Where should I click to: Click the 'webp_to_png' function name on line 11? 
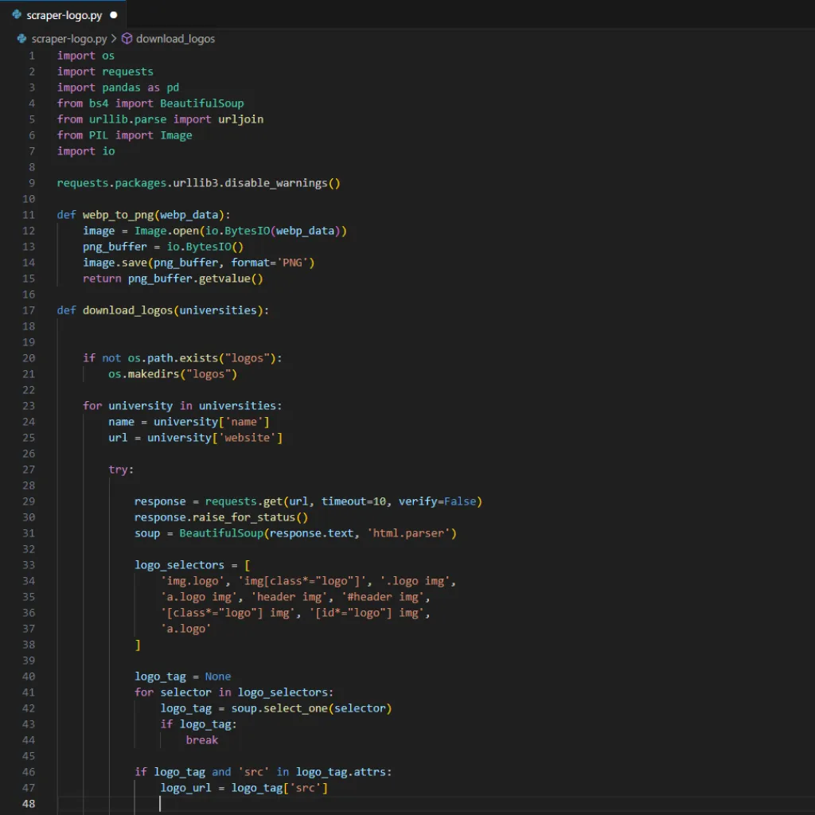tap(118, 215)
